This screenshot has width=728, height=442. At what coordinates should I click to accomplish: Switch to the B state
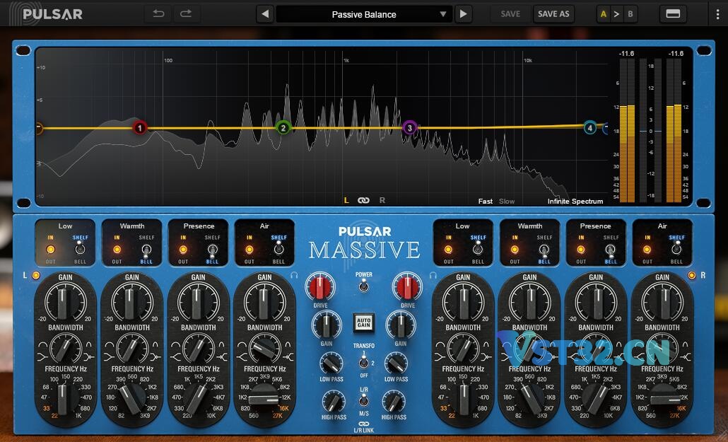pos(630,14)
